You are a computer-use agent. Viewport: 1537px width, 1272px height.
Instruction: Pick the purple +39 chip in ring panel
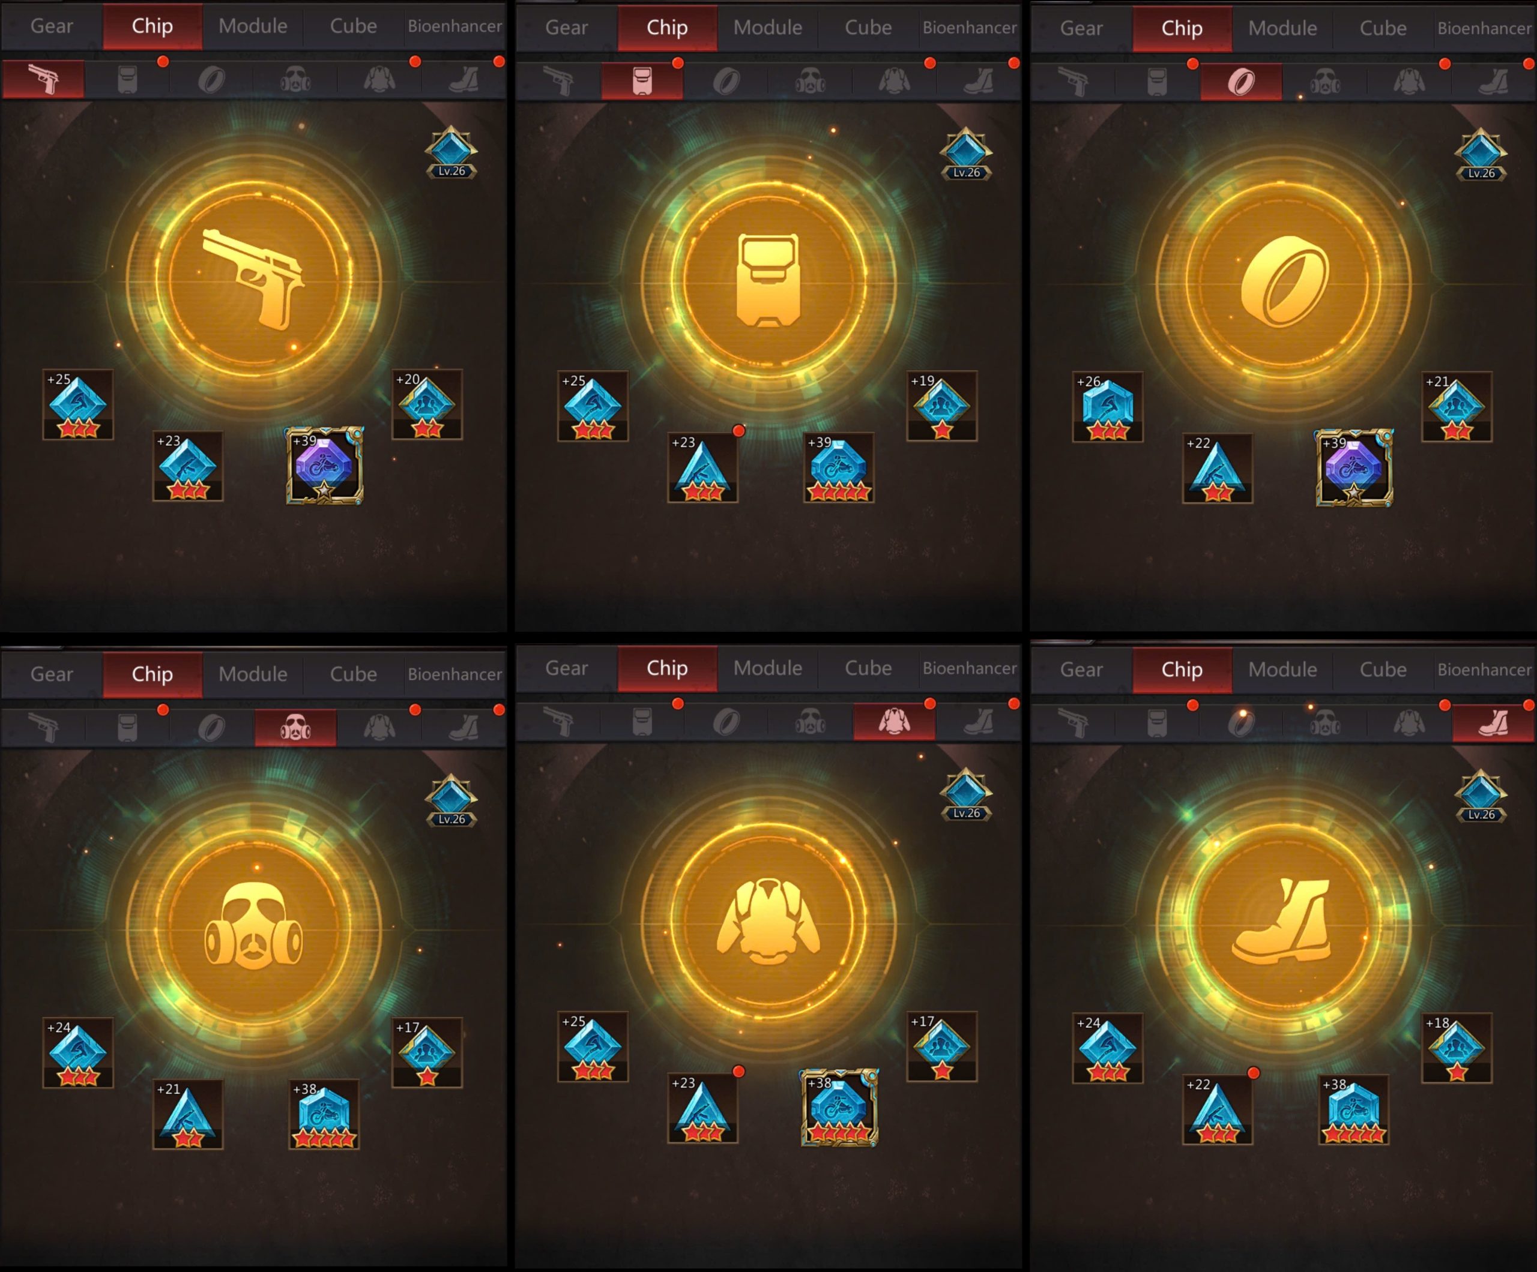point(1354,468)
